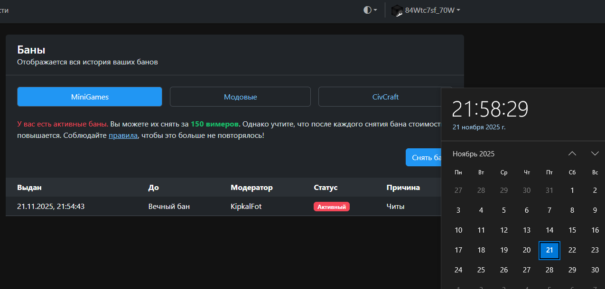Select November 17 in calendar
The width and height of the screenshot is (605, 289).
(x=458, y=250)
